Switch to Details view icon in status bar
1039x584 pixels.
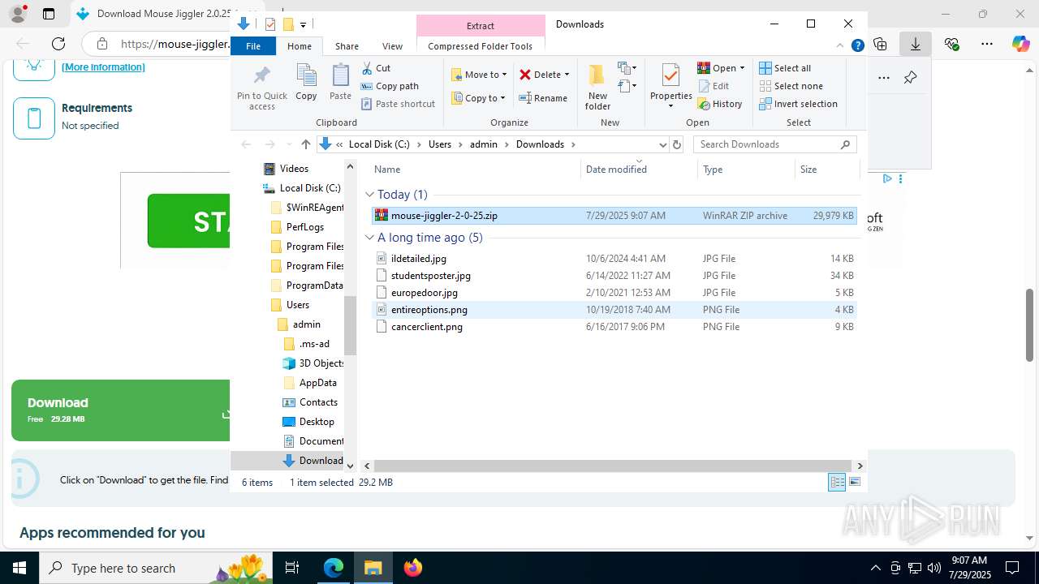pos(837,482)
